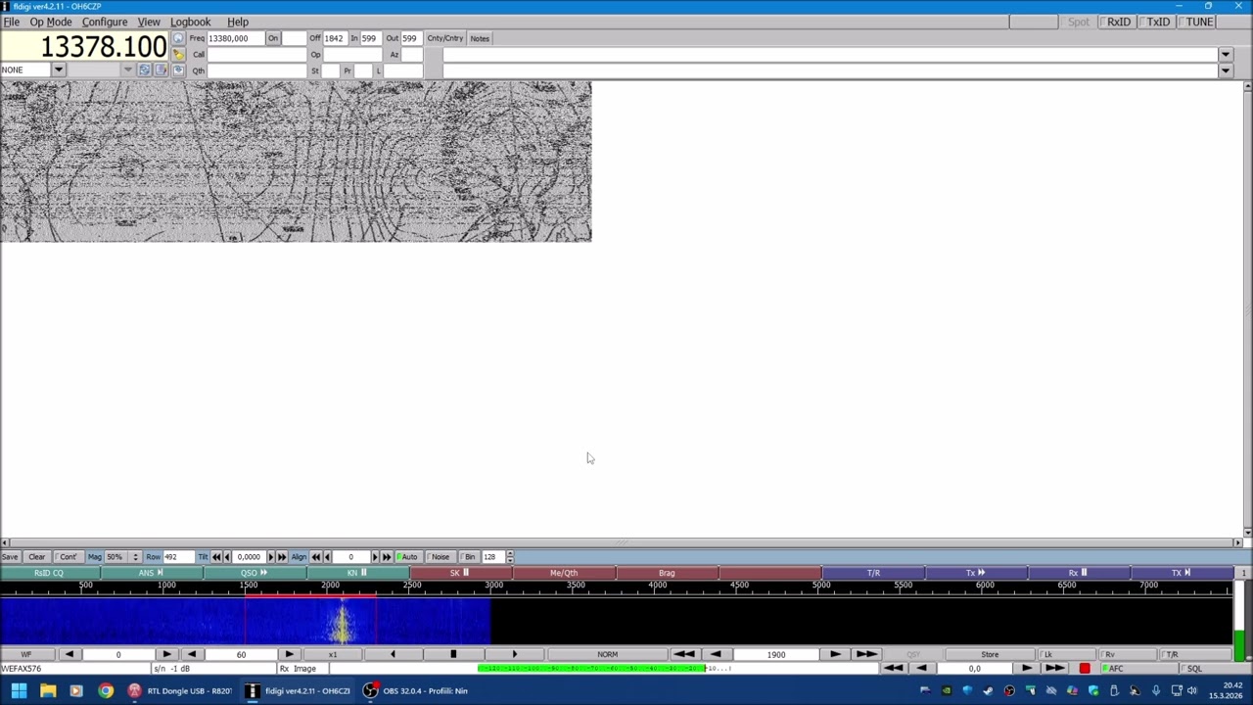Click the Align double-right arrow
Image resolution: width=1253 pixels, height=705 pixels.
click(387, 557)
